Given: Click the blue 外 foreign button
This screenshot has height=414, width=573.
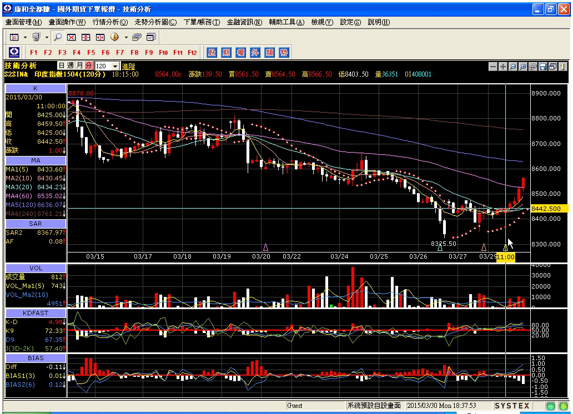Looking at the screenshot, I should (x=255, y=52).
